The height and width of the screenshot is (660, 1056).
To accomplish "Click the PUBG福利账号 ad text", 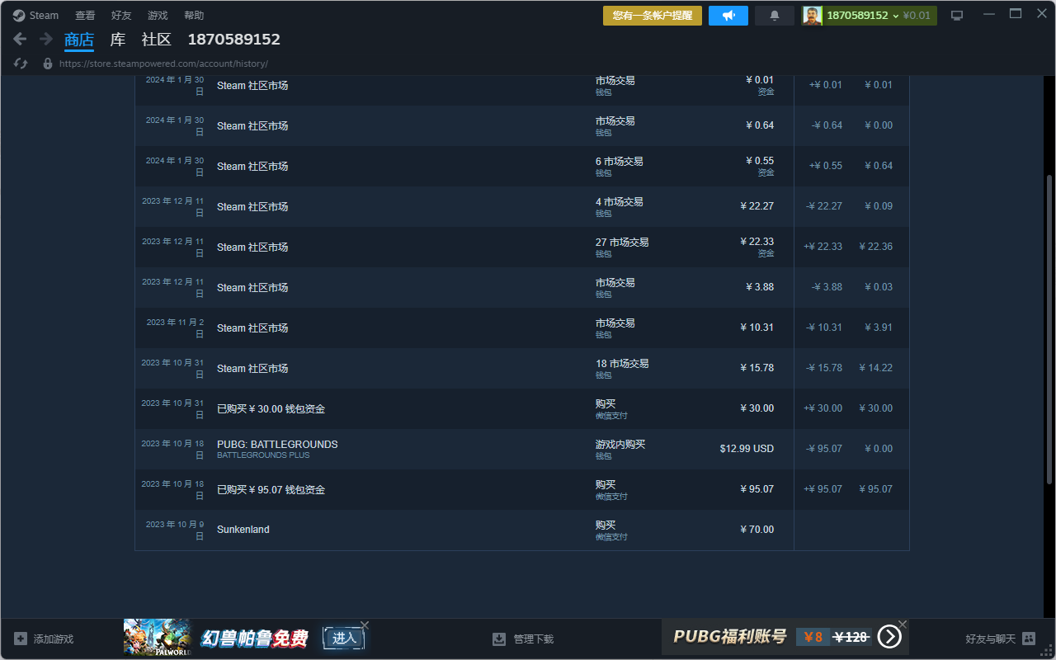I will [x=729, y=636].
